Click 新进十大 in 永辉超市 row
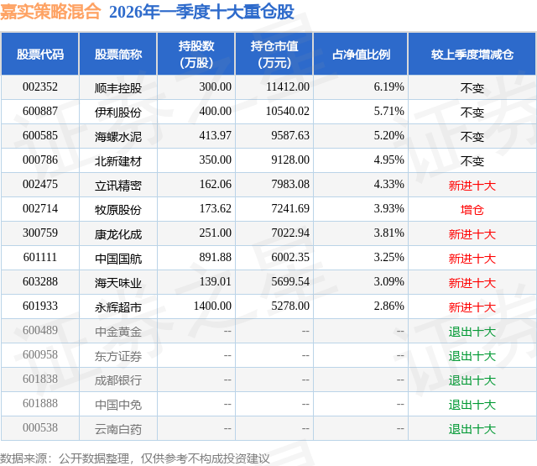This screenshot has width=537, height=466. [472, 307]
